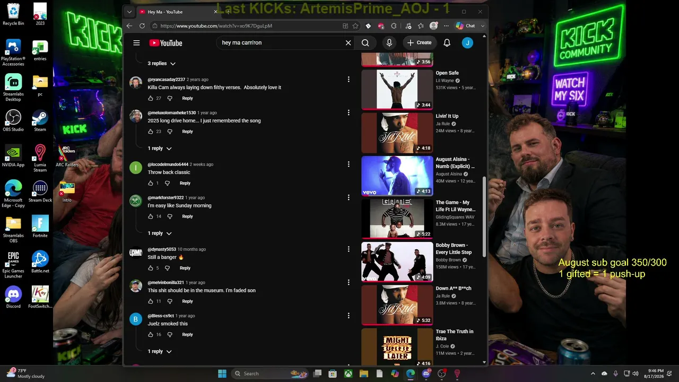Add this page to favorites with star icon

click(x=355, y=25)
